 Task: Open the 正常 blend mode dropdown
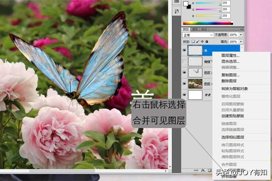tap(198, 35)
